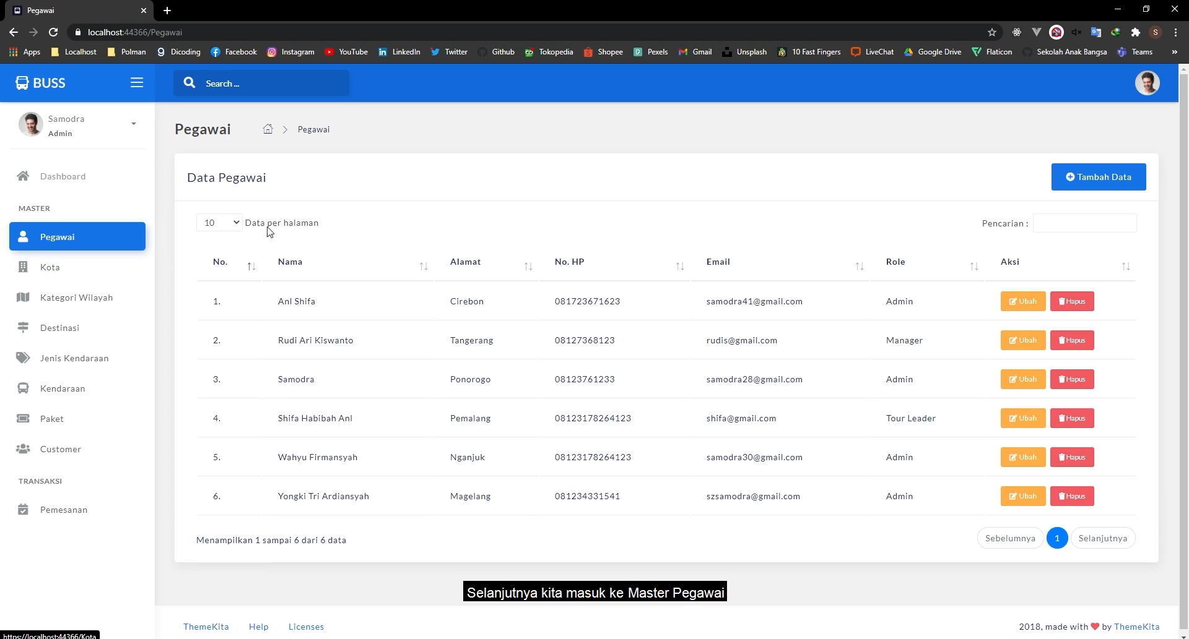Select pagination page 1

1057,538
